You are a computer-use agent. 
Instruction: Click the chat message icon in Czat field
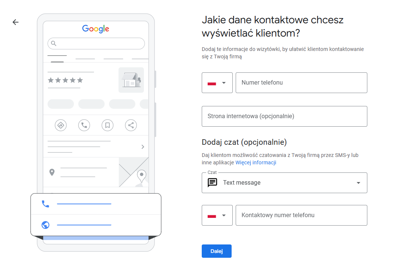pos(213,182)
